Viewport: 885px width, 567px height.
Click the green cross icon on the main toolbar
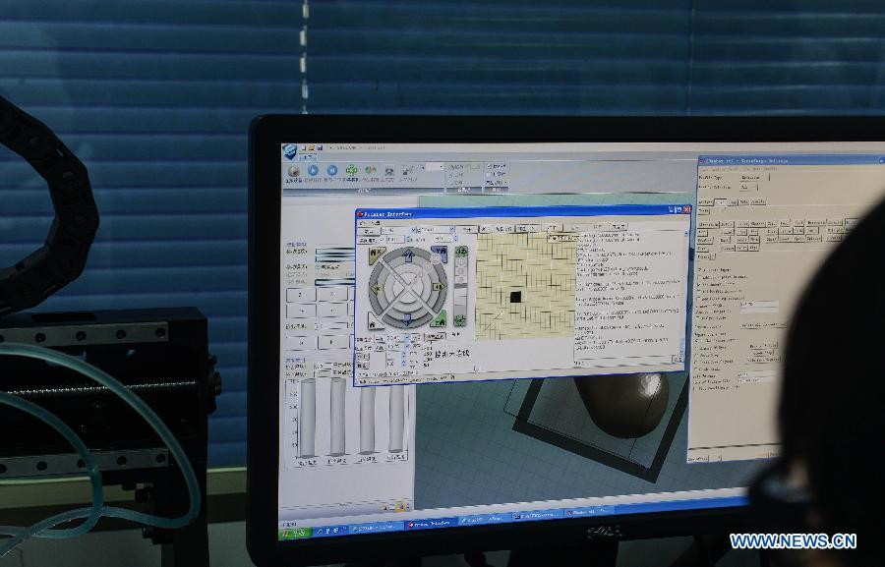[351, 168]
